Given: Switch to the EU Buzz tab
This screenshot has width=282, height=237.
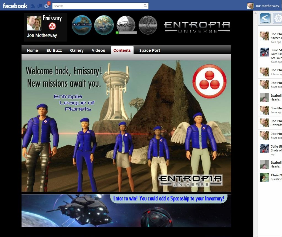Looking at the screenshot, I should click(54, 50).
